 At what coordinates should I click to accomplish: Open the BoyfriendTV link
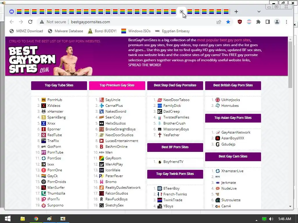pyautogui.click(x=173, y=162)
